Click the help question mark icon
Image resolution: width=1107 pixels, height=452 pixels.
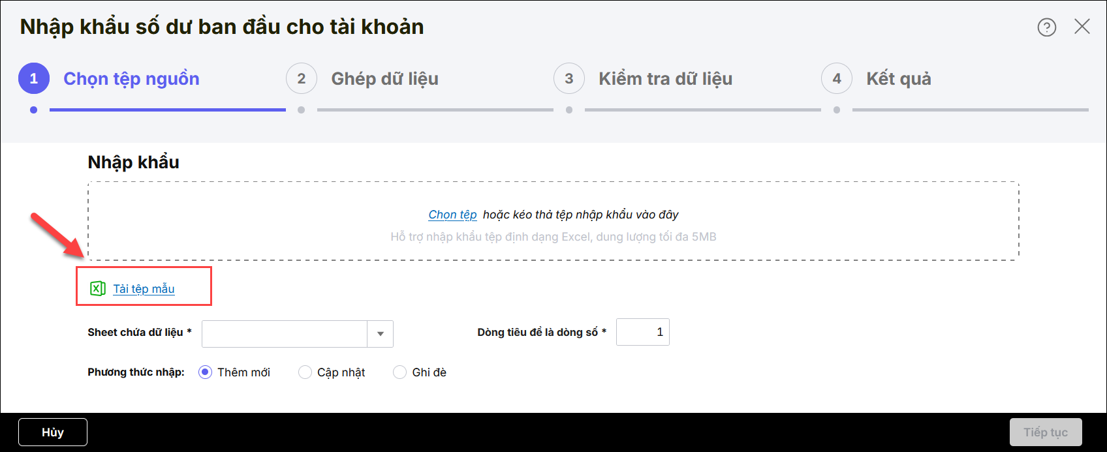(x=1046, y=27)
